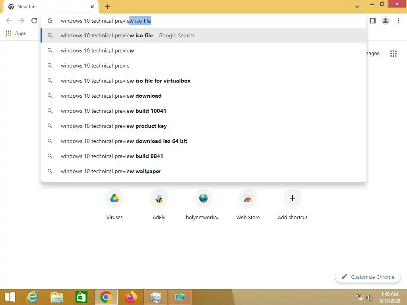Open the Chrome three-dot menu
The height and width of the screenshot is (305, 407).
click(x=398, y=21)
